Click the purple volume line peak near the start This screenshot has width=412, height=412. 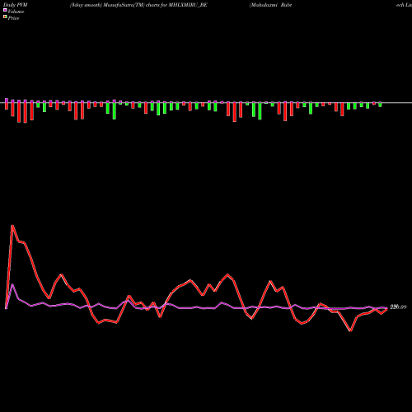(x=12, y=284)
